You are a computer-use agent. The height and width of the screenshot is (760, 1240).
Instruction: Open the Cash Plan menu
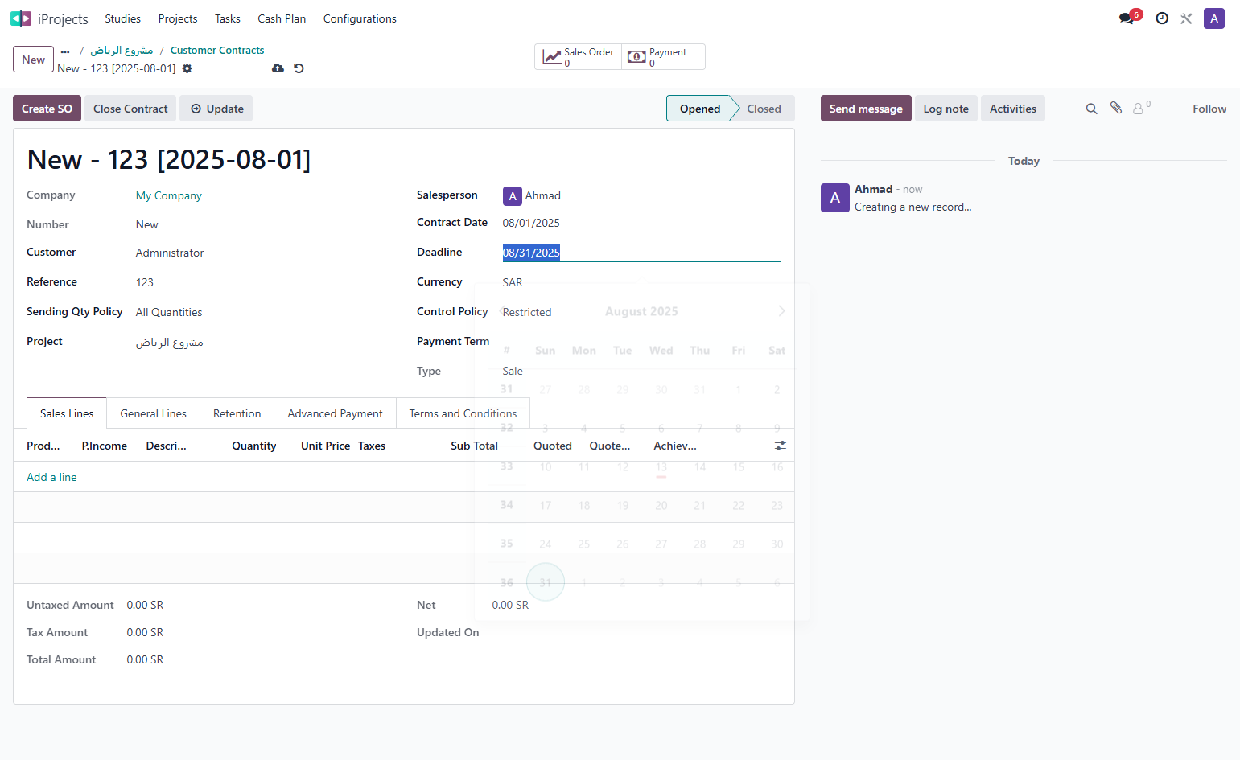pos(282,18)
